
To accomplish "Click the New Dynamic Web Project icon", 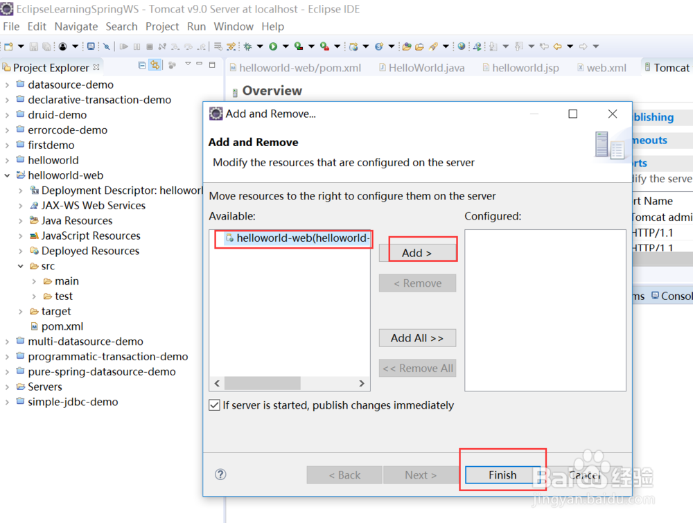I will pyautogui.click(x=353, y=46).
